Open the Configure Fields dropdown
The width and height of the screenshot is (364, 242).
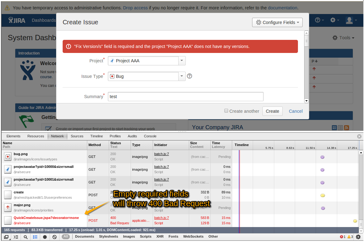277,22
